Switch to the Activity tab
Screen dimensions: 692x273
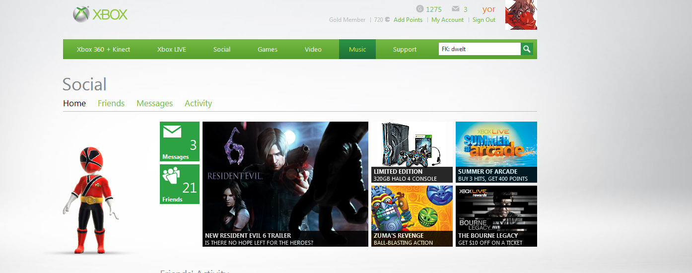199,103
